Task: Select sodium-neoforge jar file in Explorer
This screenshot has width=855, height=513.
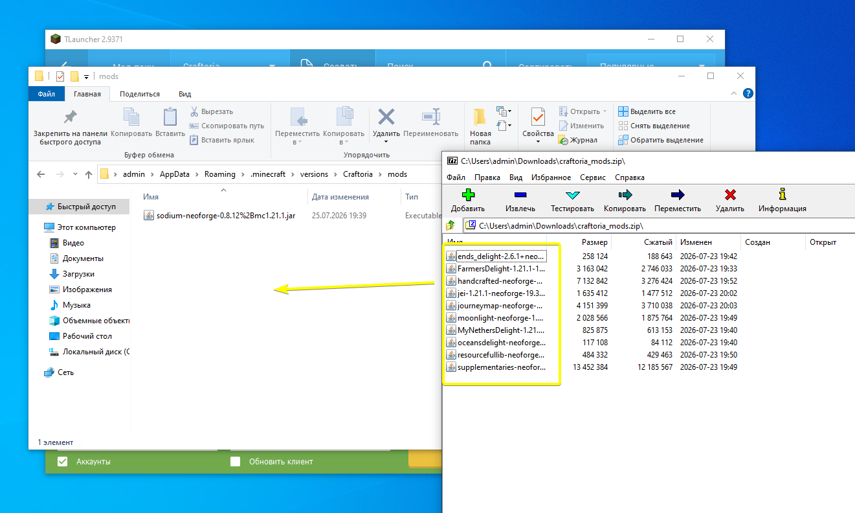Action: click(x=226, y=215)
